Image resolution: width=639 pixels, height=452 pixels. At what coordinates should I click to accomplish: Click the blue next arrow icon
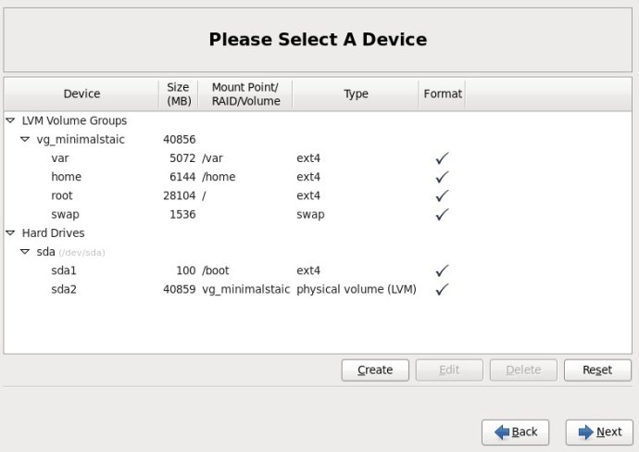(x=585, y=432)
